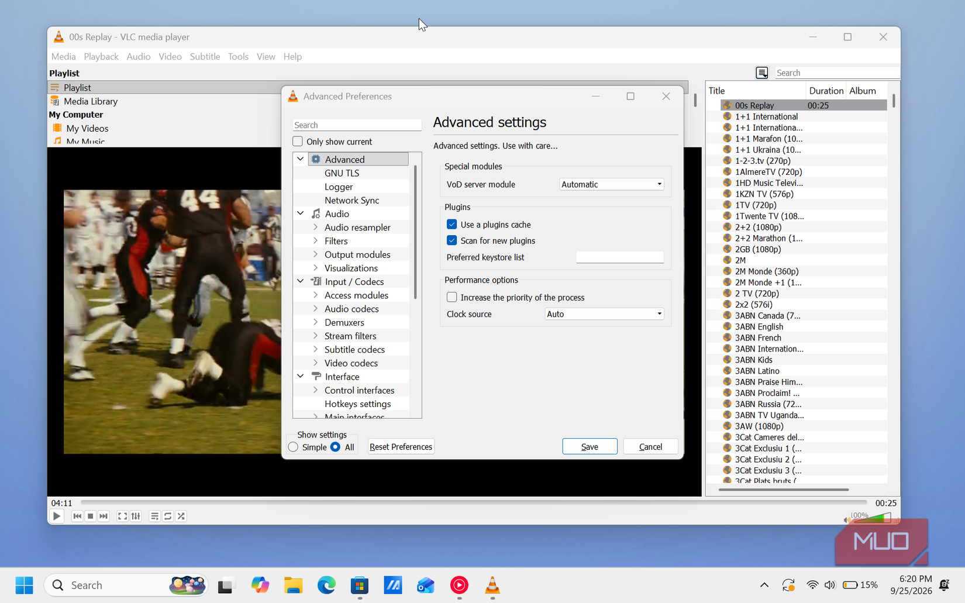Open VoD server module dropdown
Screen dimensions: 965x603
[611, 184]
